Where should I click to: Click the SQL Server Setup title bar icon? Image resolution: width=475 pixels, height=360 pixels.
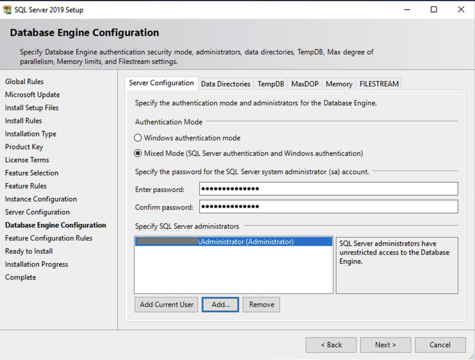(x=7, y=10)
